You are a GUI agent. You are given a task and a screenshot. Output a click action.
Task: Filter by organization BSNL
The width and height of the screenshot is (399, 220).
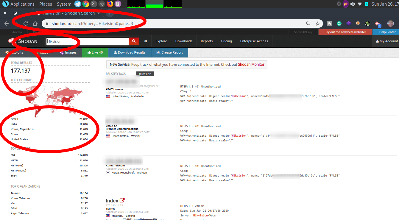[49, 208]
